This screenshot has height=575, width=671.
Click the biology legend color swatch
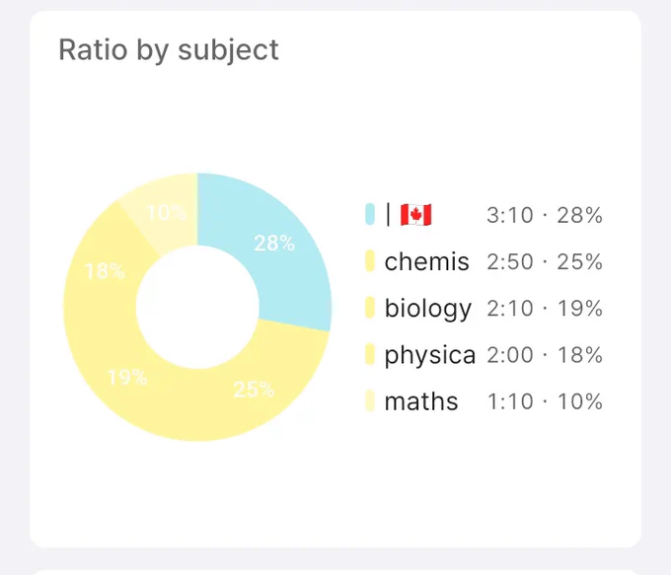(x=370, y=308)
